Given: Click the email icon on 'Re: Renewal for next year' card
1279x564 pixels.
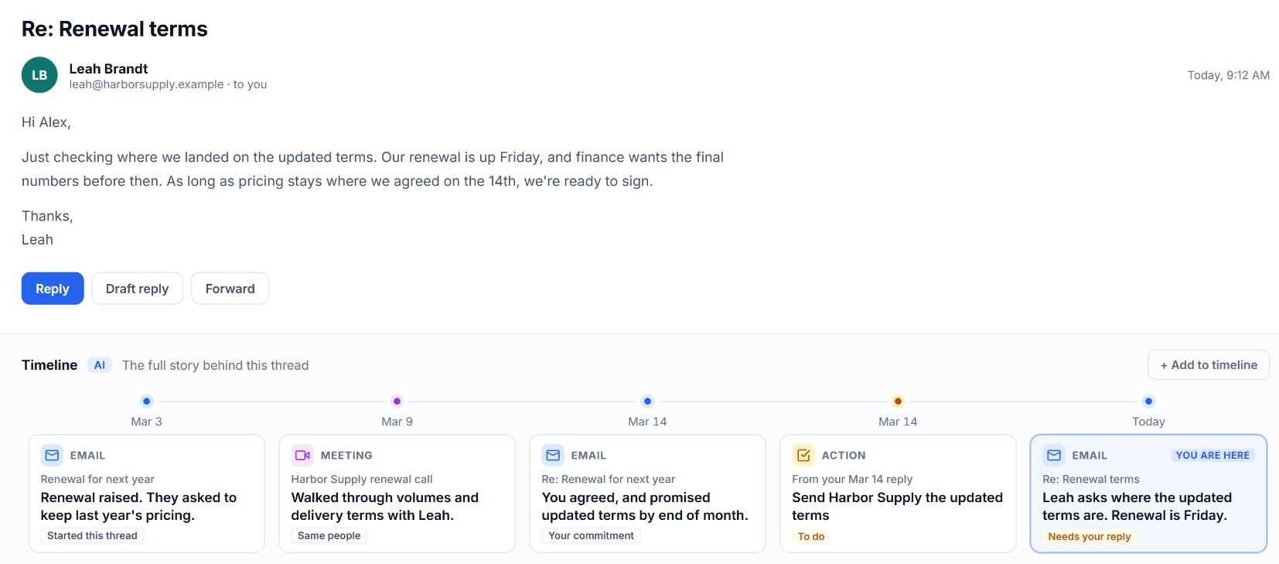Looking at the screenshot, I should coord(553,455).
